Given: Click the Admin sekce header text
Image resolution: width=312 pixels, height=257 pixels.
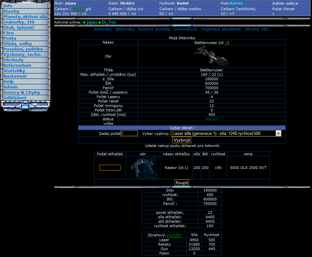Looking at the screenshot, I should [x=285, y=3].
